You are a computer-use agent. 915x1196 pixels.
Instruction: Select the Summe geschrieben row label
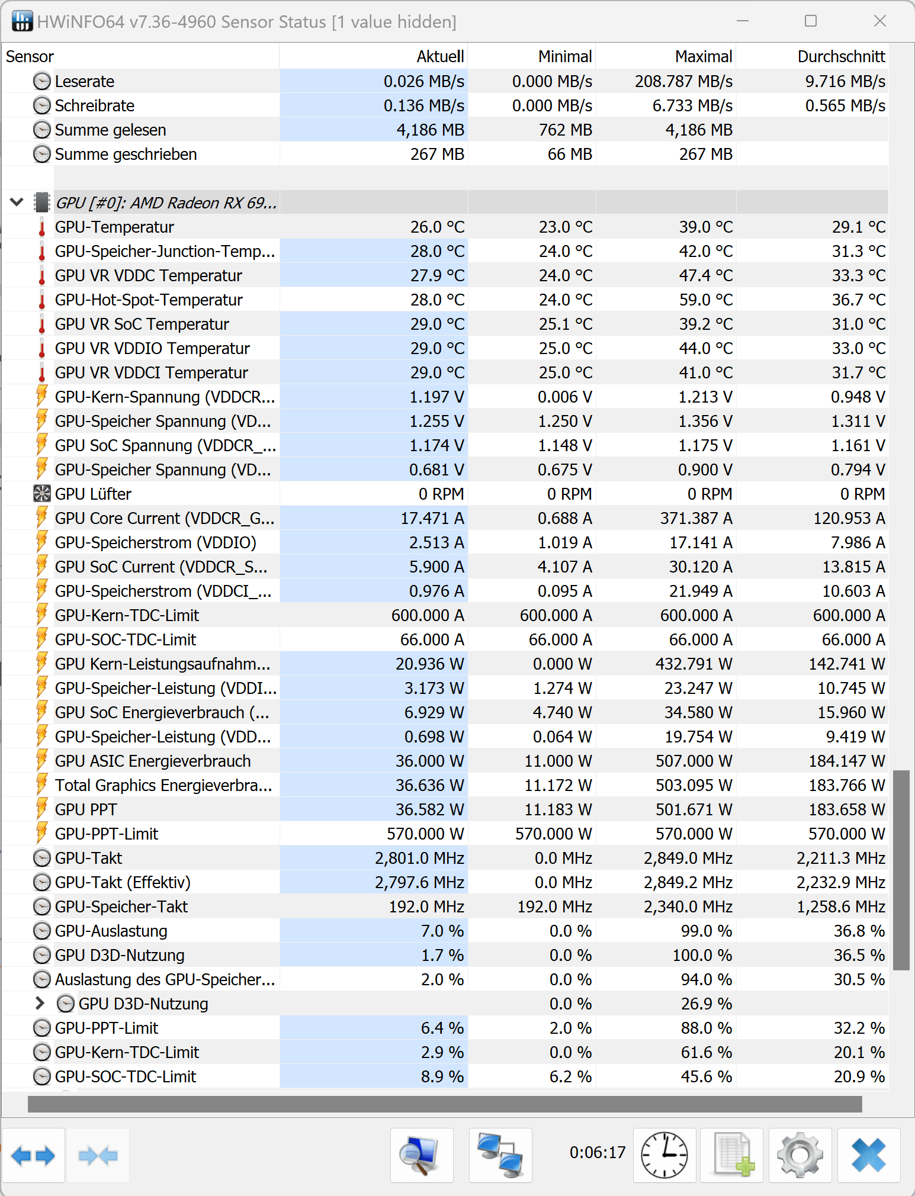coord(126,154)
